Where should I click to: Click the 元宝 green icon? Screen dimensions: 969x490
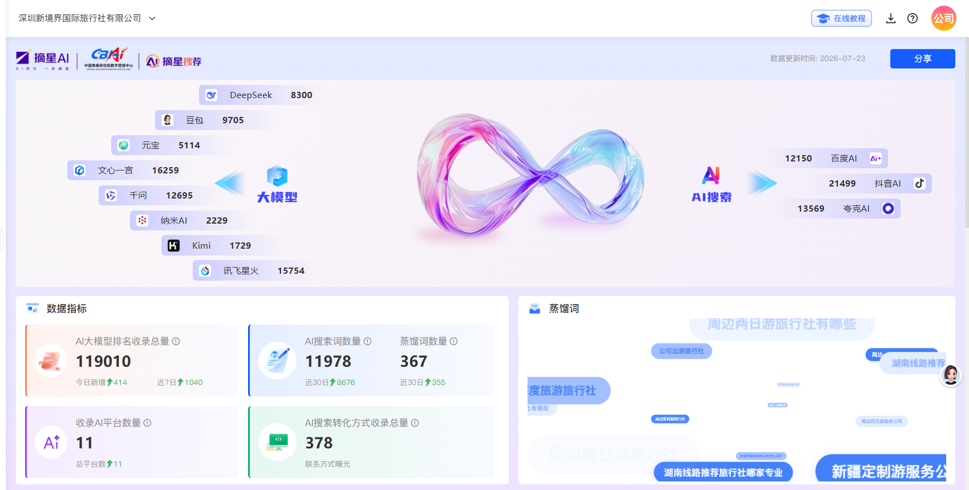123,145
